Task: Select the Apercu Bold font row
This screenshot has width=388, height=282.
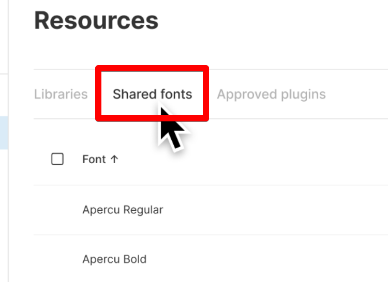Action: pos(114,259)
